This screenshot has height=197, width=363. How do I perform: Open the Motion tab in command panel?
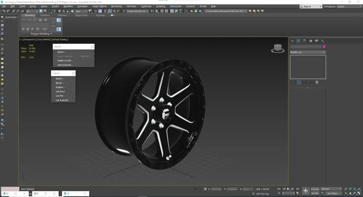(310, 41)
